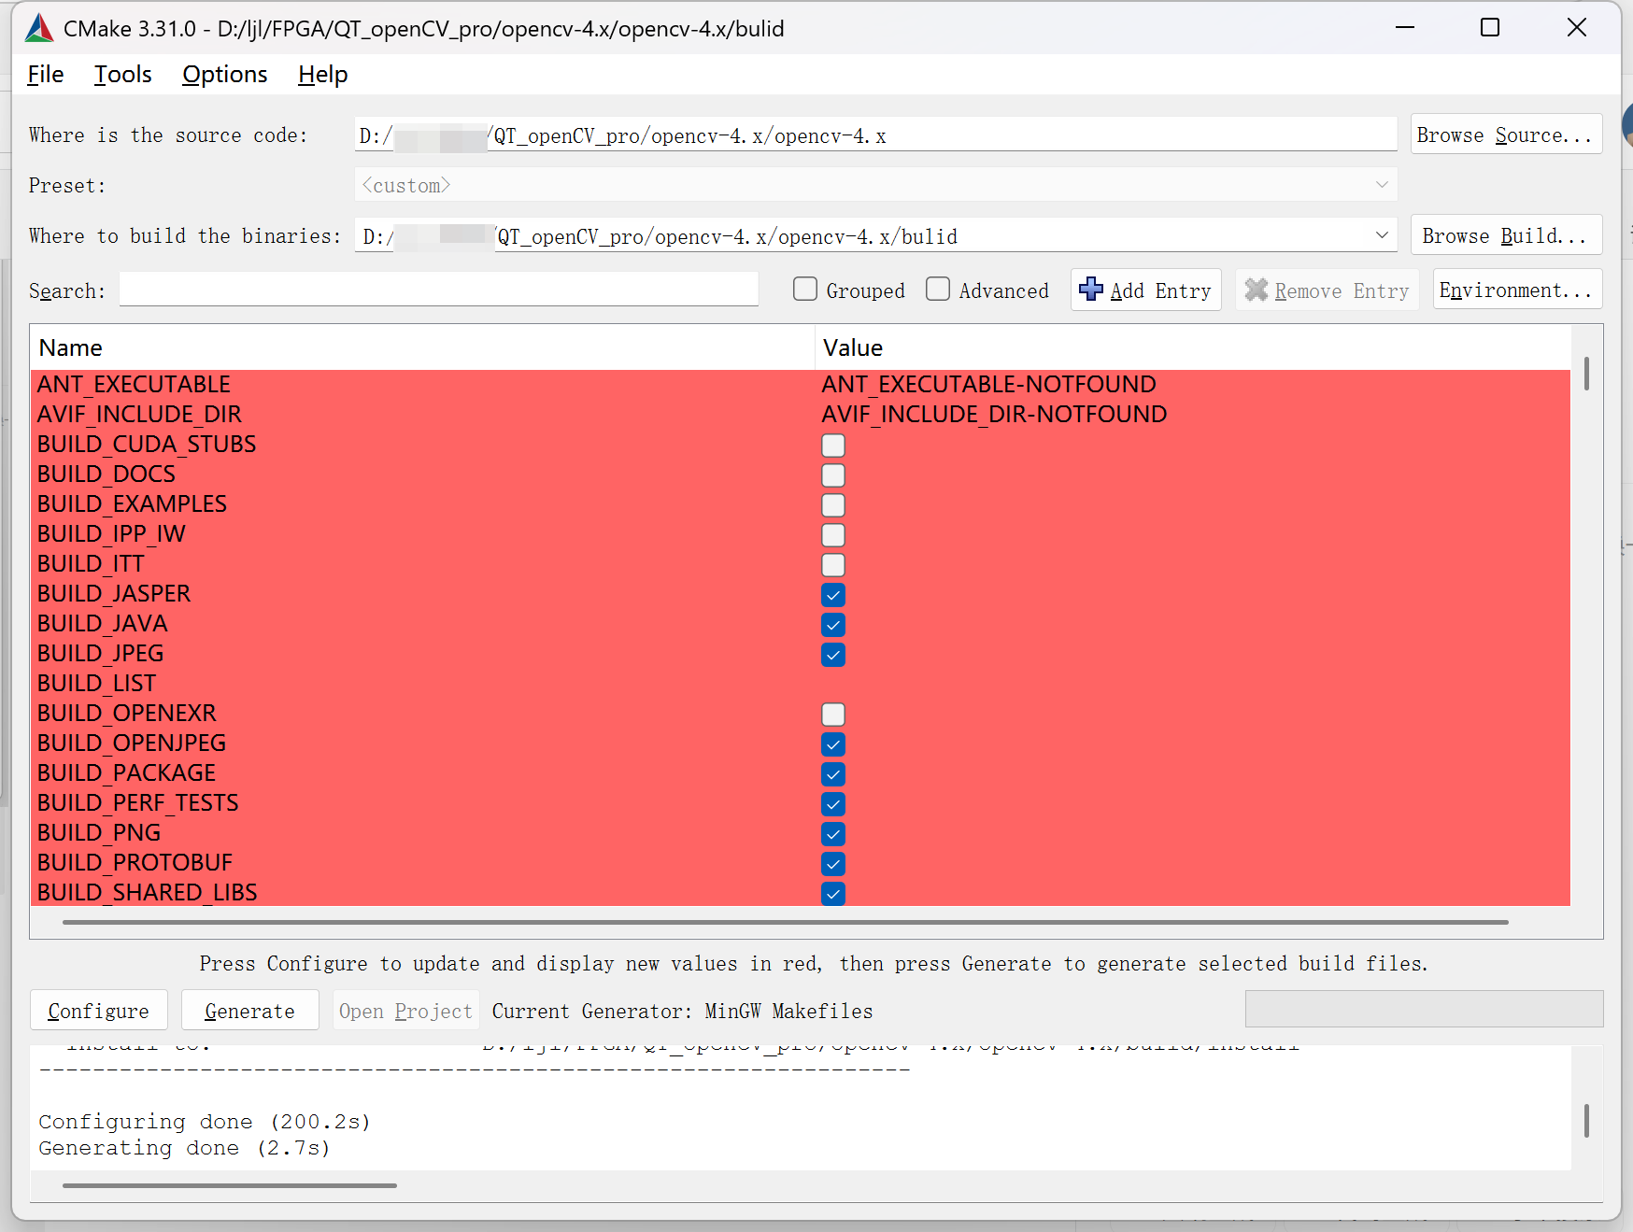Select the ANT_EXECUTABLE entry name
1633x1232 pixels.
point(134,384)
